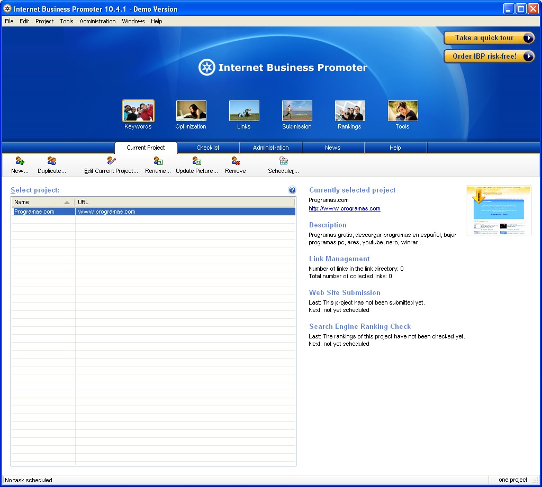Switch to the Current Project tab
This screenshot has height=487, width=542.
coord(146,148)
